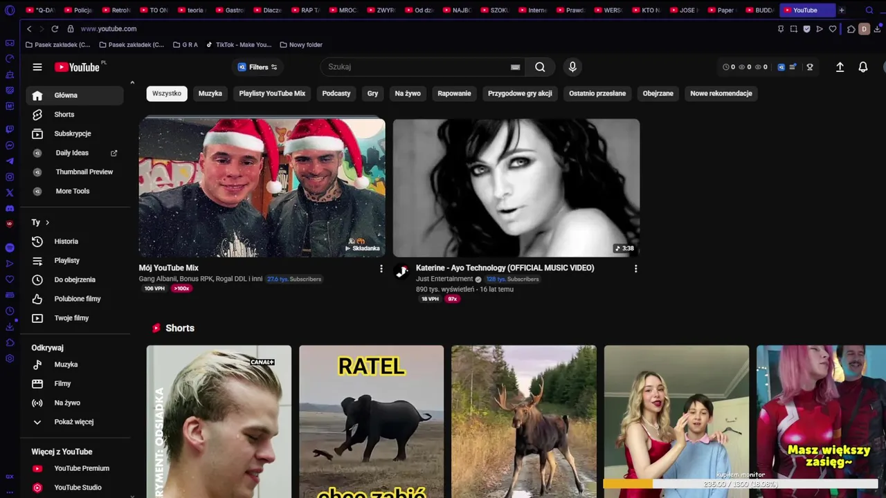This screenshot has height=498, width=886.
Task: Open YouTube notifications bell
Action: tap(863, 67)
